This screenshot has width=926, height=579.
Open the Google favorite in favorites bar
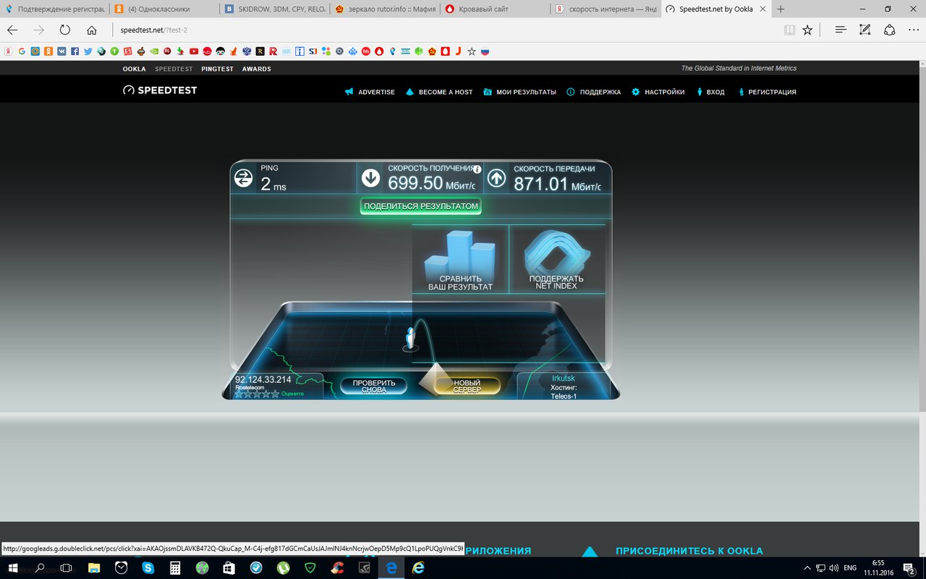point(22,51)
